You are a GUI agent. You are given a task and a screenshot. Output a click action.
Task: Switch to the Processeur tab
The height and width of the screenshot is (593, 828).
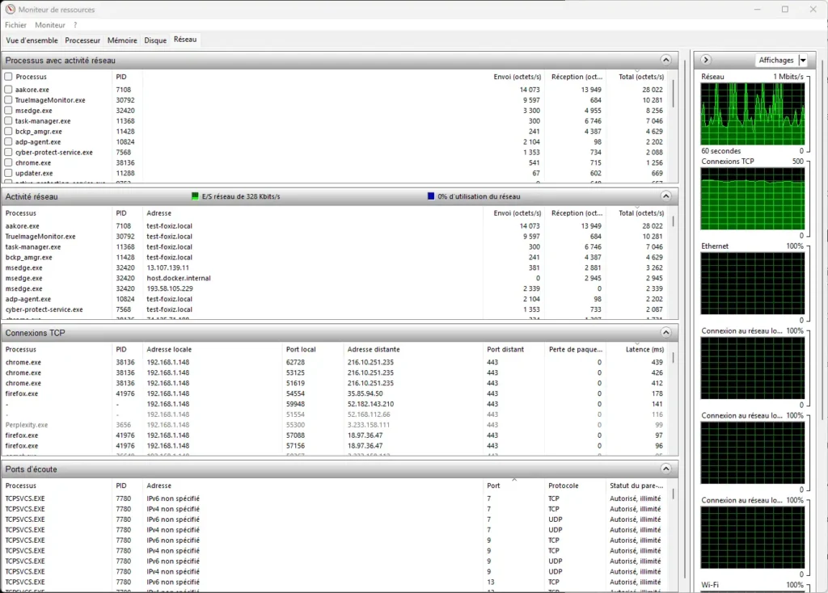[82, 40]
